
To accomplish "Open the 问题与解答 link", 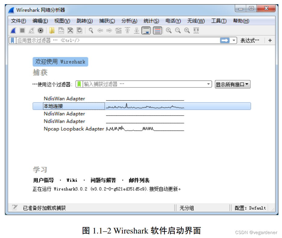I will [x=103, y=180].
